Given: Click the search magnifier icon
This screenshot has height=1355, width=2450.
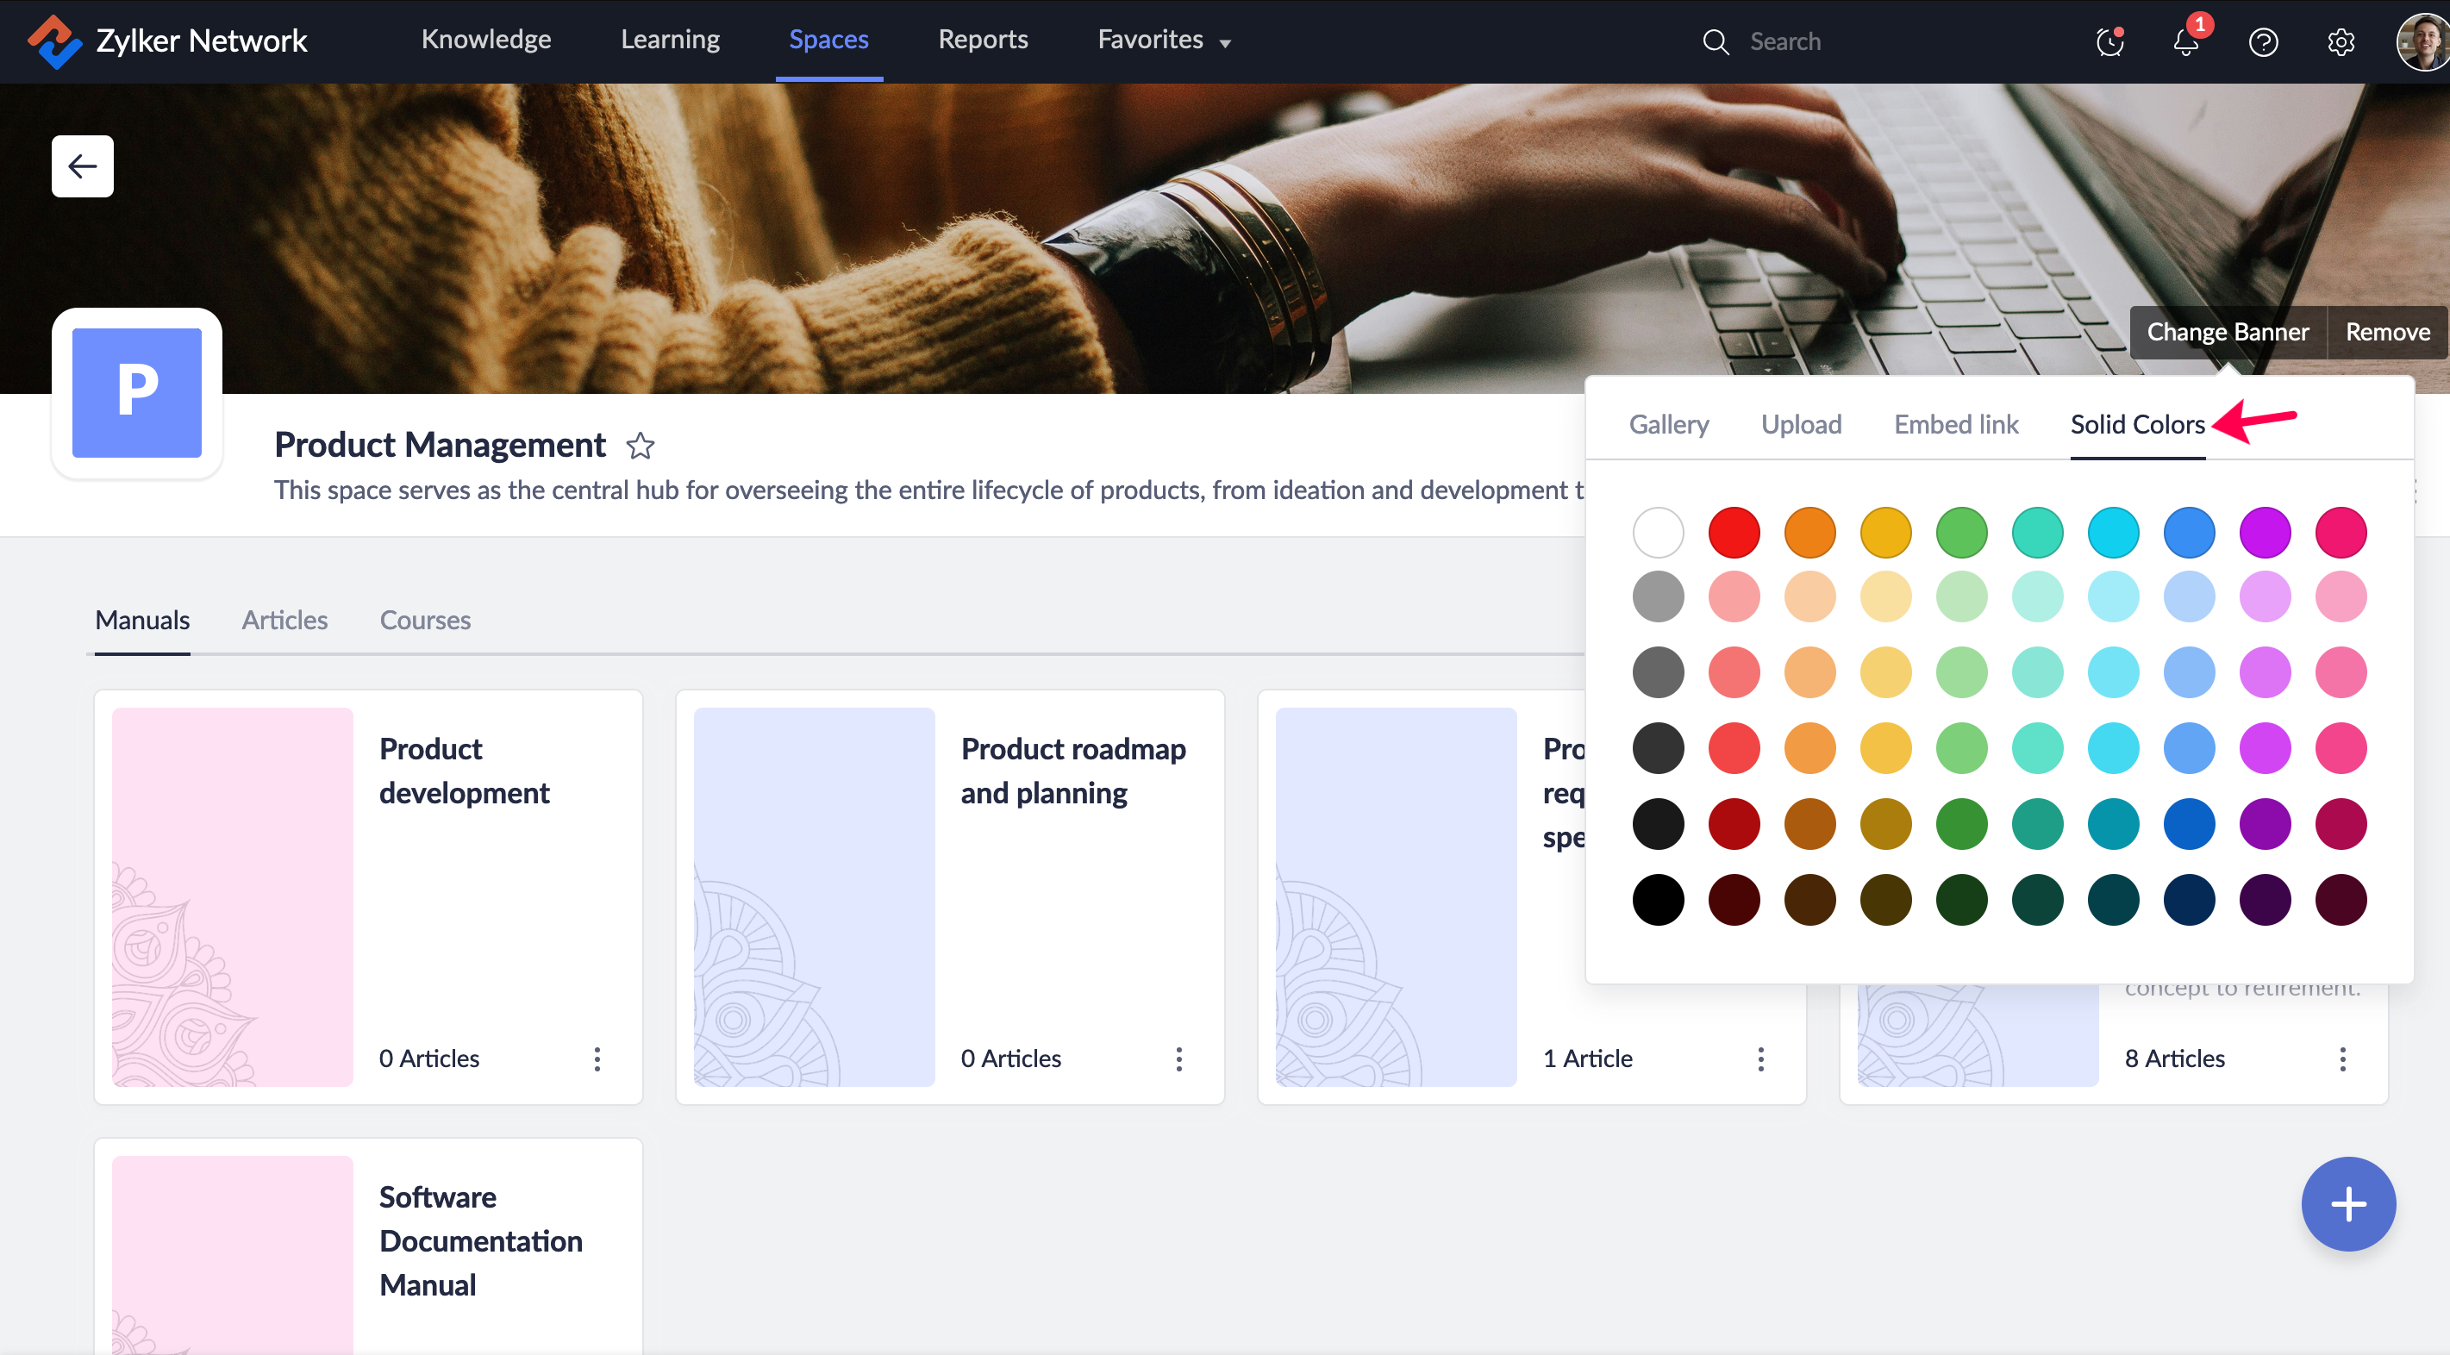Looking at the screenshot, I should (1716, 42).
